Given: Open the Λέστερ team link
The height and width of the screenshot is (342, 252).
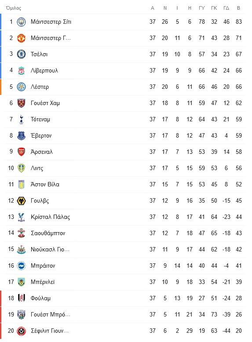Looking at the screenshot, I should [x=40, y=87].
